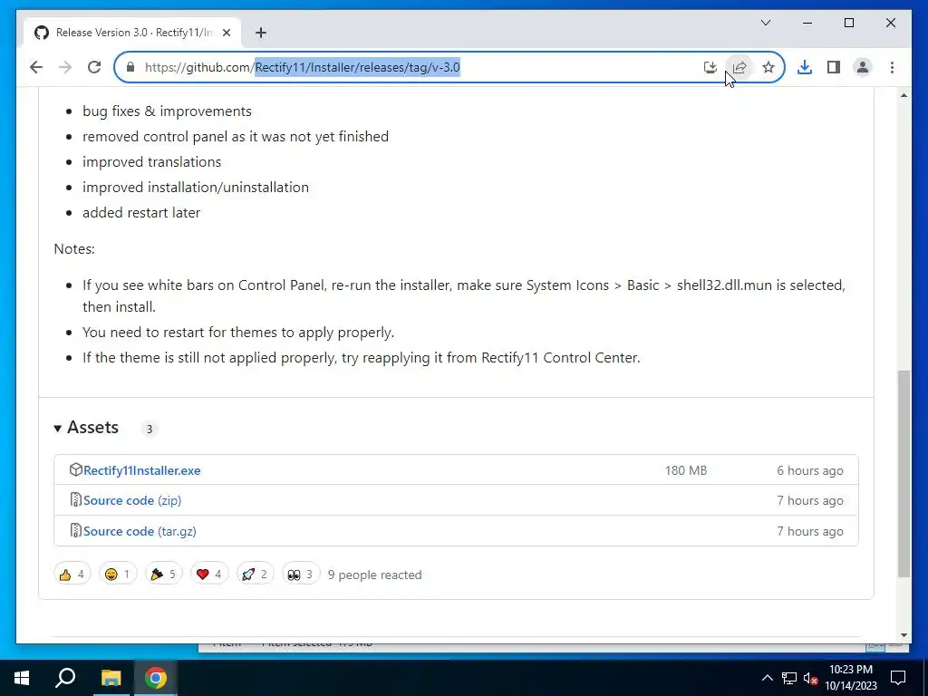Open the Chrome profile avatar
The width and height of the screenshot is (928, 696).
(863, 67)
